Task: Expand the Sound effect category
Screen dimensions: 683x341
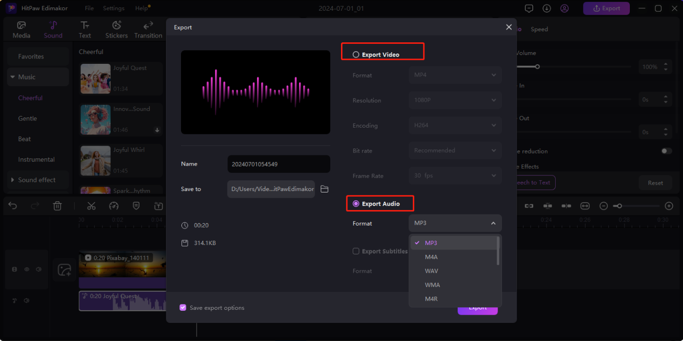Action: pyautogui.click(x=13, y=179)
